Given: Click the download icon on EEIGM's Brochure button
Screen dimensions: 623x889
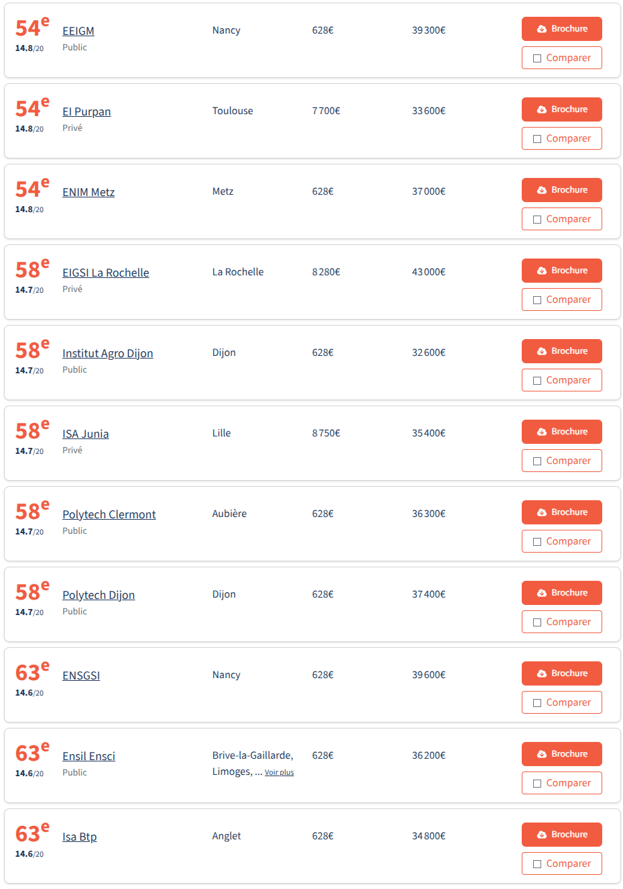Looking at the screenshot, I should point(542,29).
